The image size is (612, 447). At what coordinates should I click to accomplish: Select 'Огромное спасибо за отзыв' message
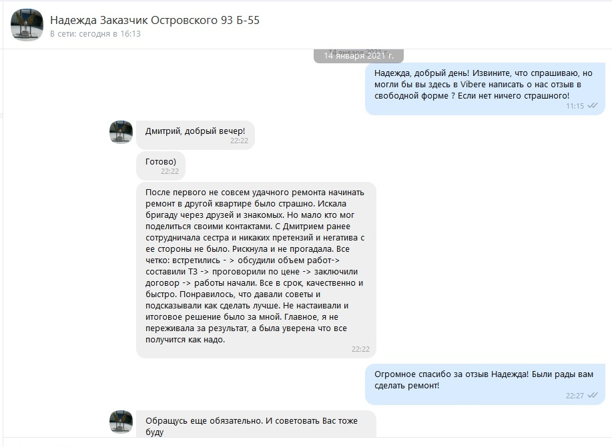click(x=485, y=384)
